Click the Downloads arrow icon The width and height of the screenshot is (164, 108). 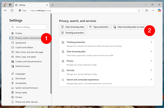(12, 78)
